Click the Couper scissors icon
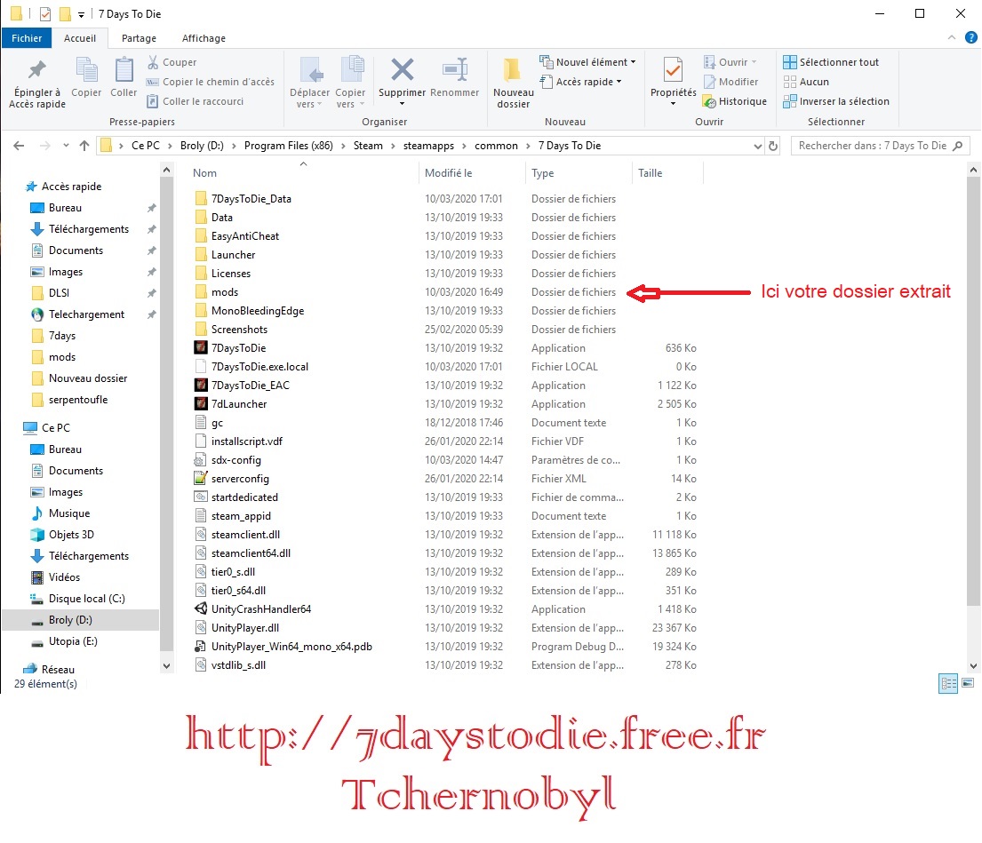982x843 pixels. coord(153,62)
